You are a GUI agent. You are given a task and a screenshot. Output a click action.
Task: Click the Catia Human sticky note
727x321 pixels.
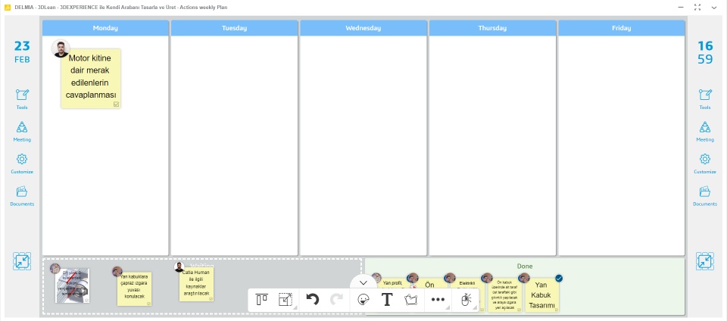pos(196,284)
